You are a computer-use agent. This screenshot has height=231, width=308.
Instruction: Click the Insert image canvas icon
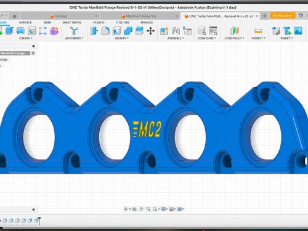pyautogui.click(x=298, y=31)
